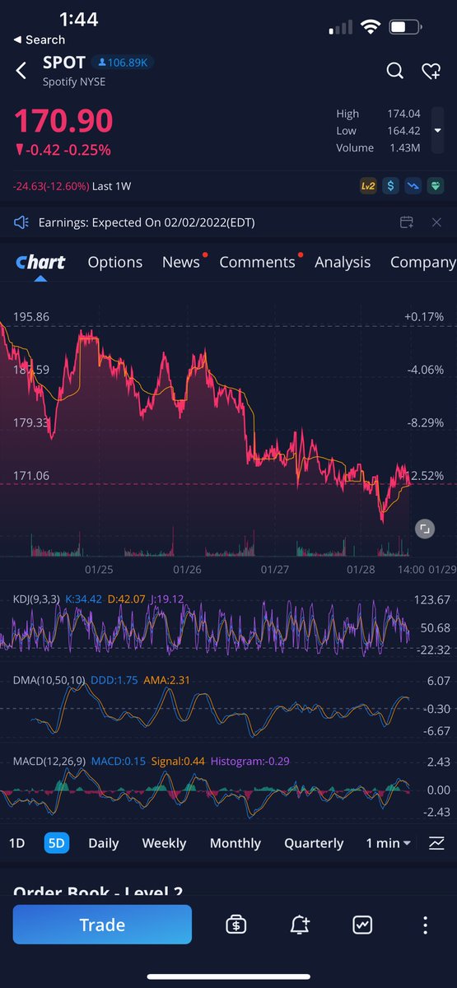Image resolution: width=457 pixels, height=988 pixels.
Task: Go back with the left arrow icon
Action: tap(21, 72)
